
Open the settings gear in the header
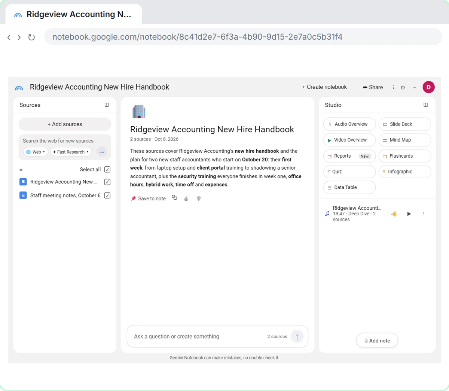(x=403, y=87)
